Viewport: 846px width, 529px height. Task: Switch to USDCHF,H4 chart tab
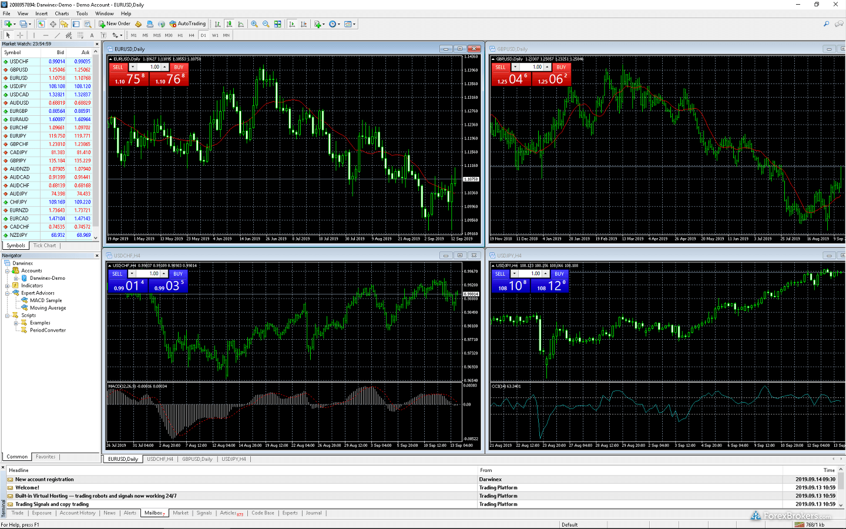click(x=160, y=459)
